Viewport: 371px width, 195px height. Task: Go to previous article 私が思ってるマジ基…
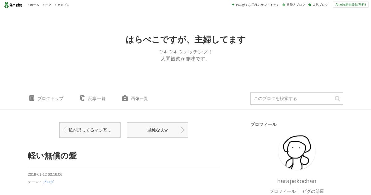coord(90,130)
